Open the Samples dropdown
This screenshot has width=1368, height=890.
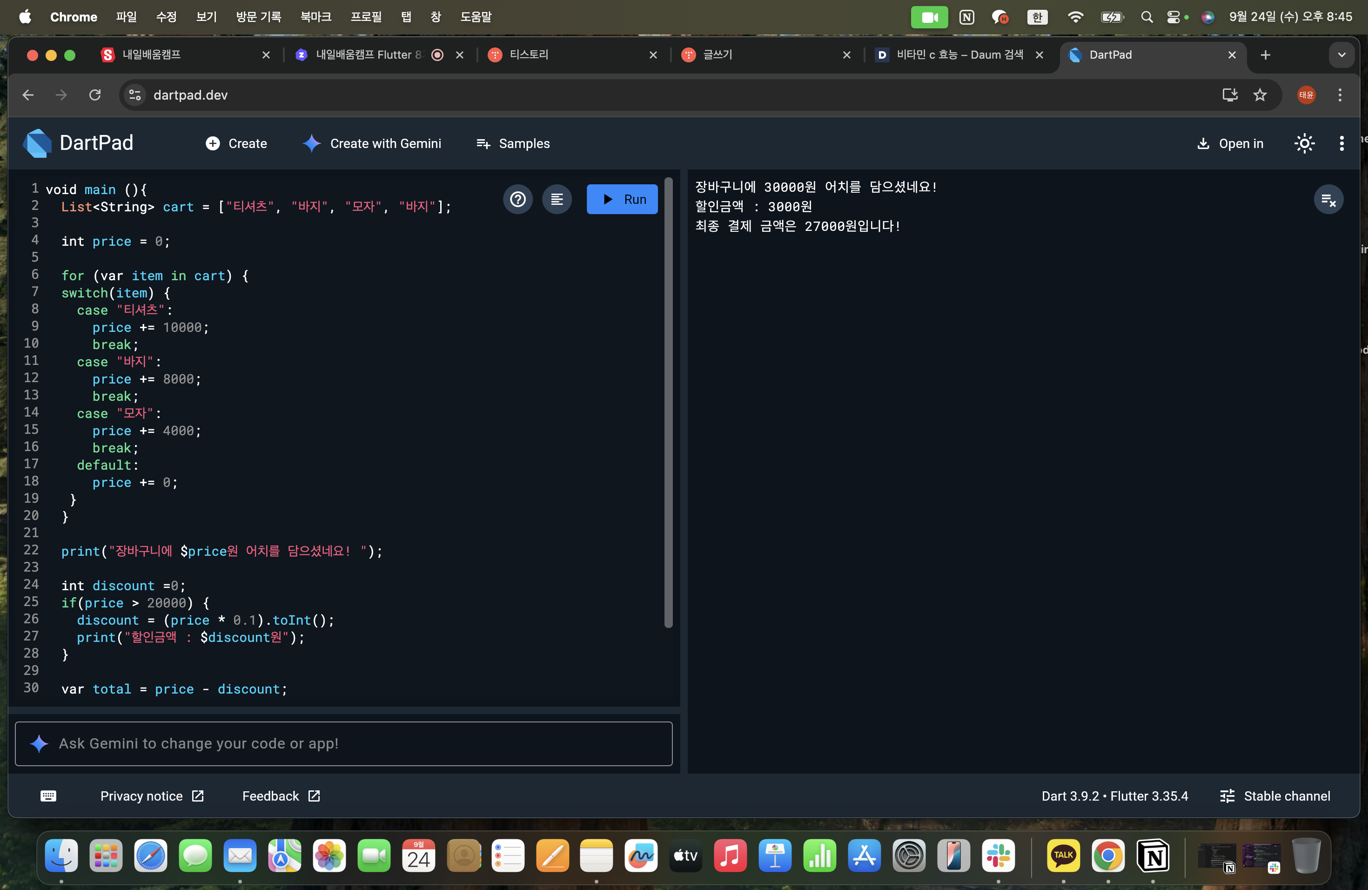click(513, 143)
